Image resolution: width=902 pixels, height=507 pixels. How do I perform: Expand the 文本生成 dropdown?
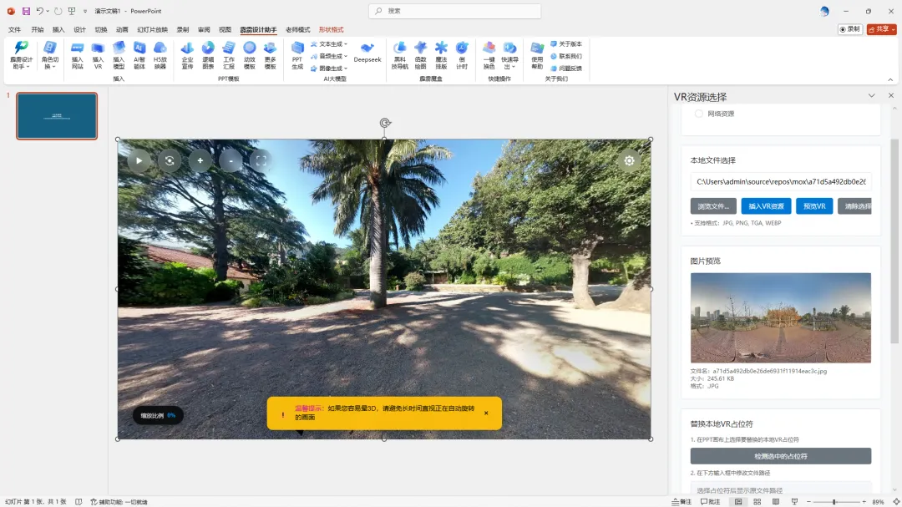point(329,43)
